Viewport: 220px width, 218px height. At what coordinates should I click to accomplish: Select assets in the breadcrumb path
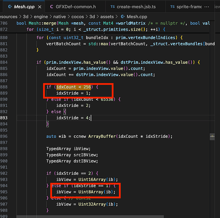pos(107,17)
